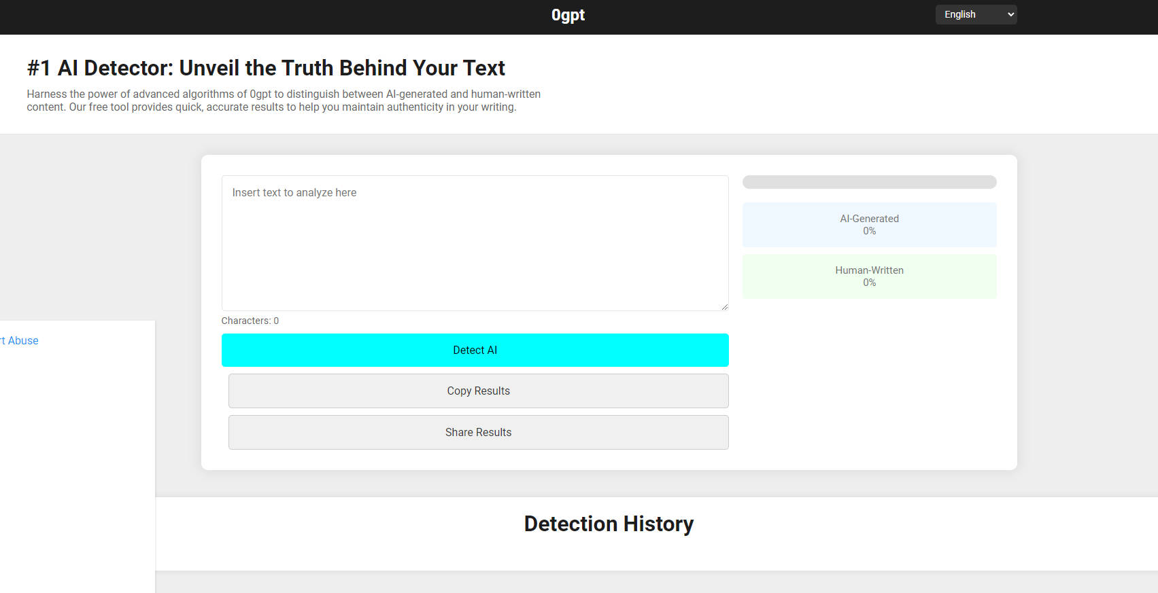Click the gray detection progress bar

point(869,182)
